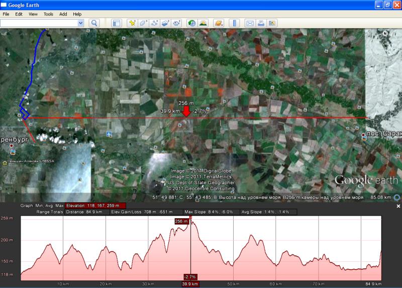This screenshot has width=402, height=288.
Task: Click the status bar streaming indicator circle
Action: coord(397,197)
